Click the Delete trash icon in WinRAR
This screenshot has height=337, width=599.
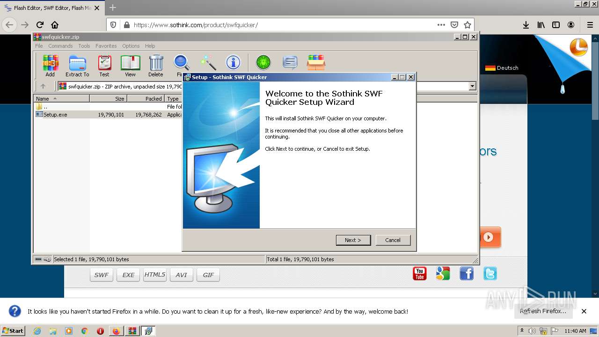click(x=156, y=65)
